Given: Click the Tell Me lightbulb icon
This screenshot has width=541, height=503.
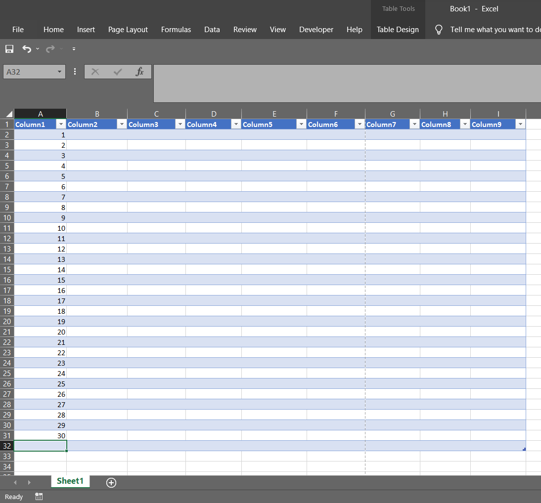Looking at the screenshot, I should point(438,30).
